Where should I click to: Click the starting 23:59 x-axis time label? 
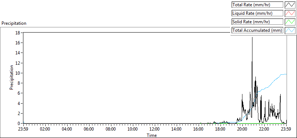click(x=23, y=129)
